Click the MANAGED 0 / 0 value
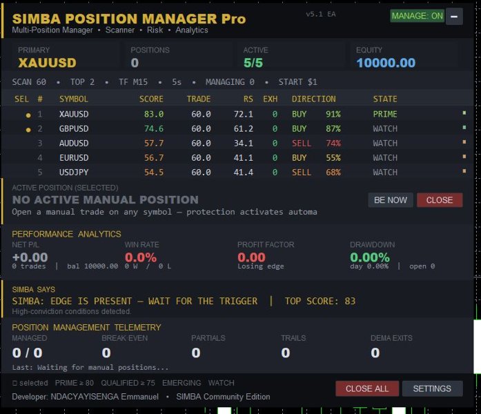 pos(28,353)
